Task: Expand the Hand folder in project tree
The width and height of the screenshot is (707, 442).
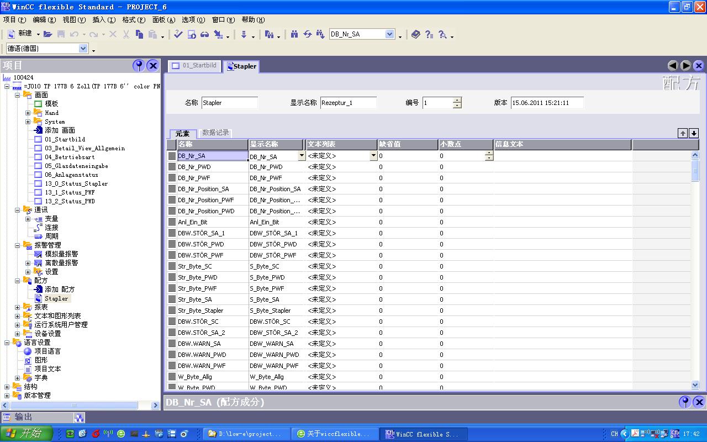Action: tap(28, 113)
